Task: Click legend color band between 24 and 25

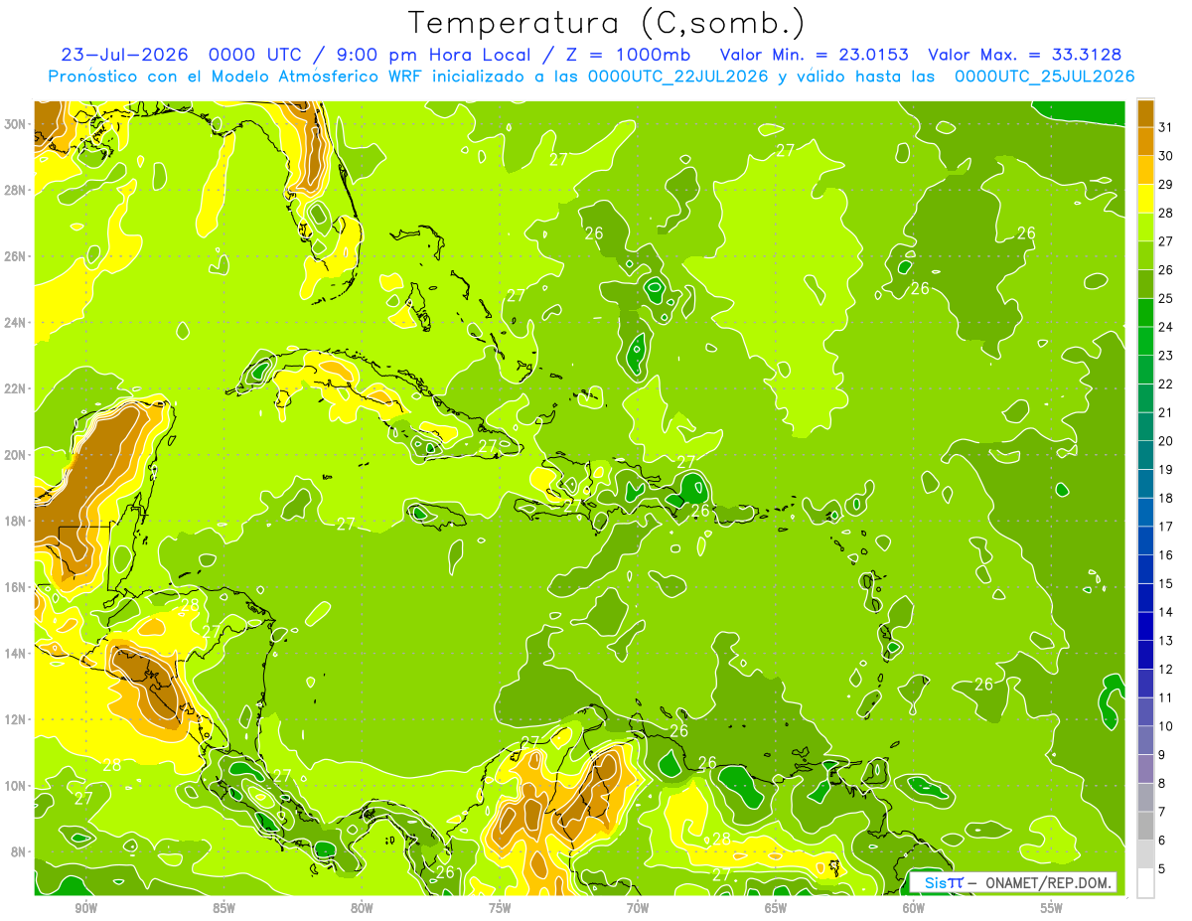Action: (x=1145, y=313)
